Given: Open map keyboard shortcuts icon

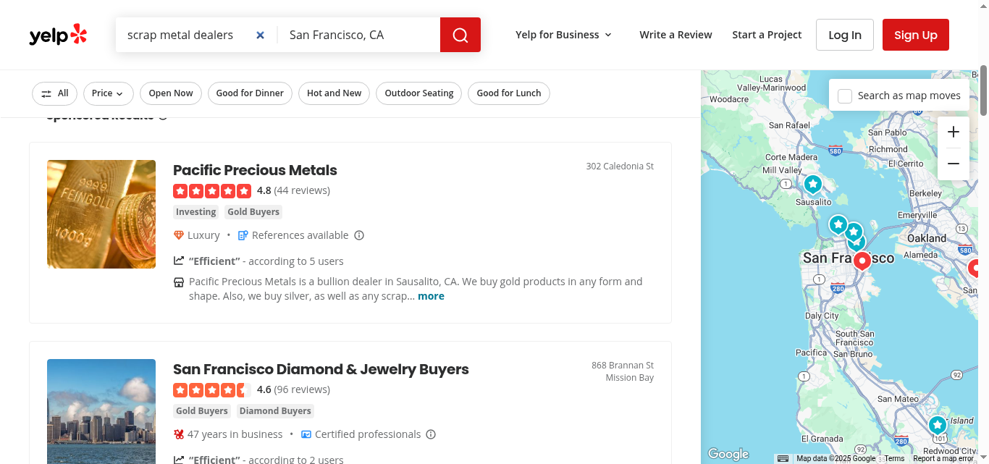Looking at the screenshot, I should (x=783, y=458).
